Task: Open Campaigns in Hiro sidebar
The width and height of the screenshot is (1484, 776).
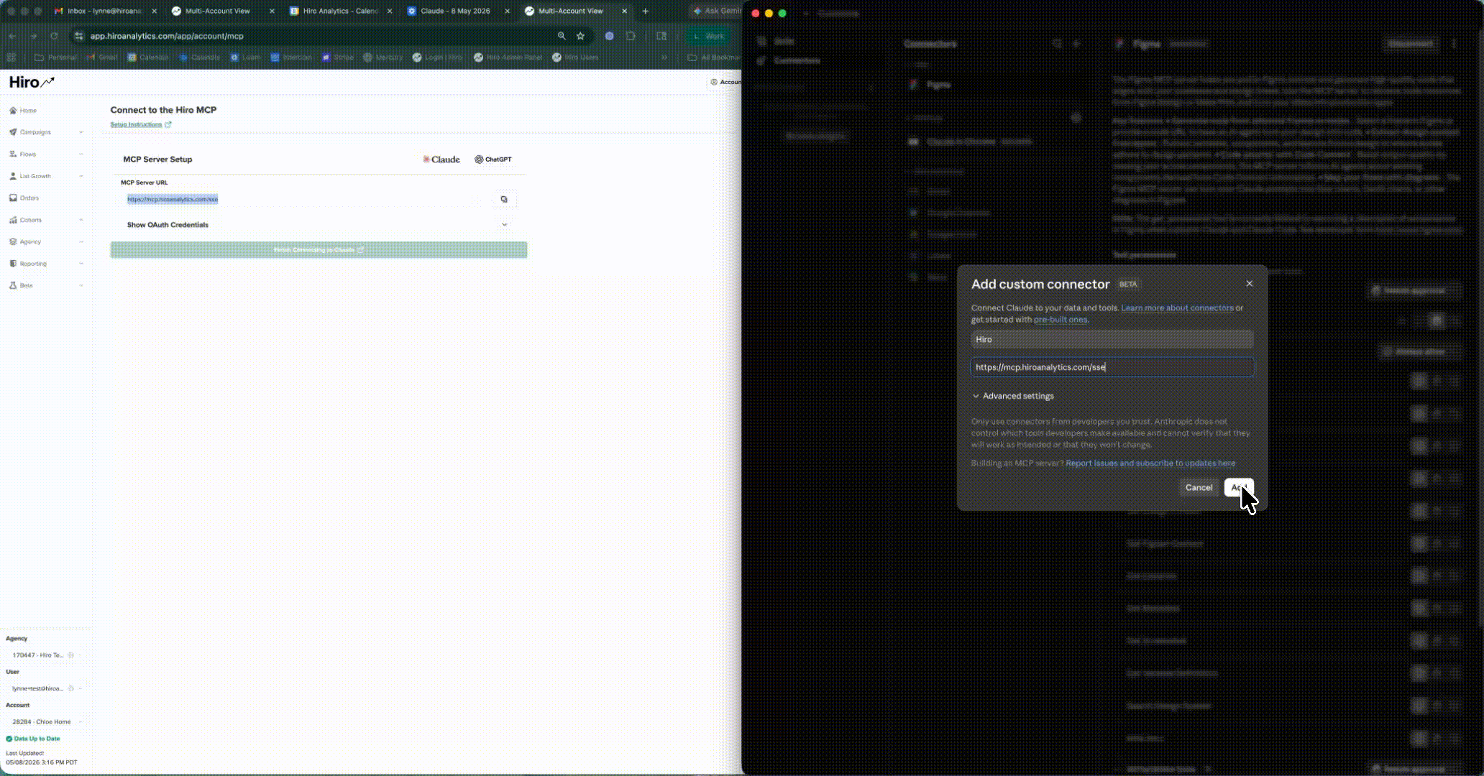Action: pos(35,132)
